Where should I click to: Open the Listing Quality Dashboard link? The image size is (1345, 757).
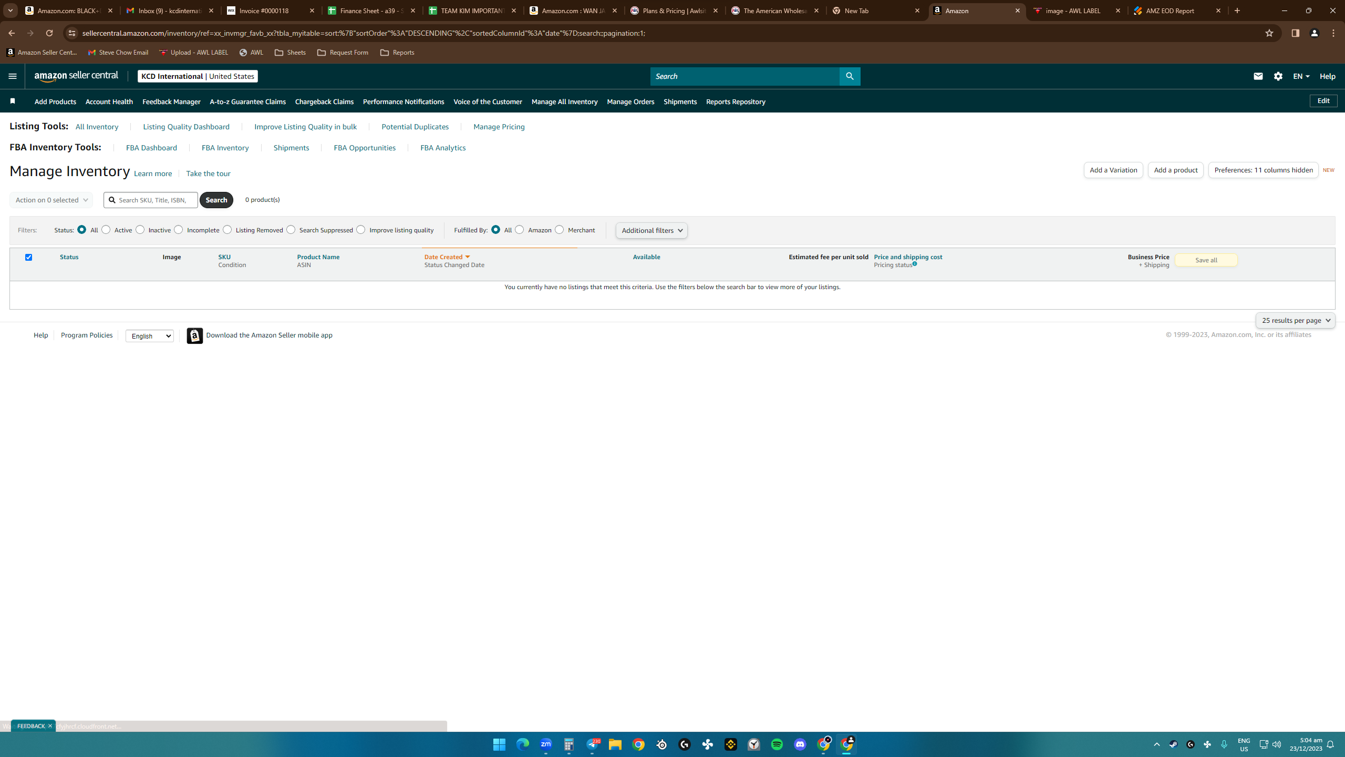click(187, 127)
